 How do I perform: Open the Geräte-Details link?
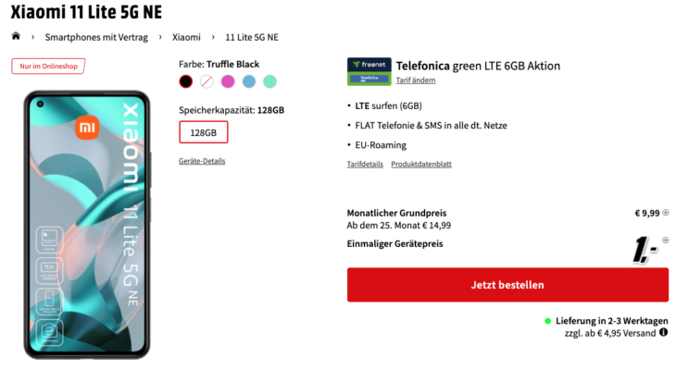[202, 161]
